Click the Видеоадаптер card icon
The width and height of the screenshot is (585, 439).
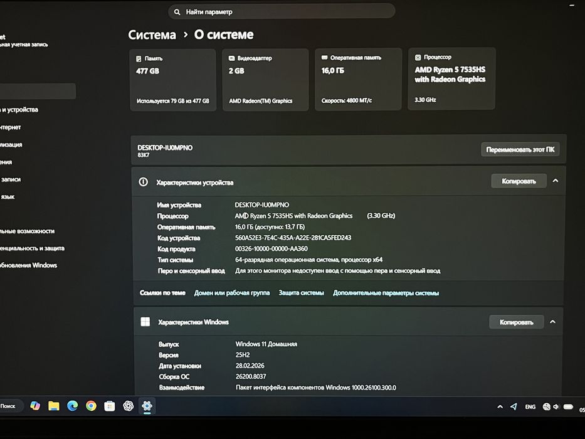pos(232,58)
